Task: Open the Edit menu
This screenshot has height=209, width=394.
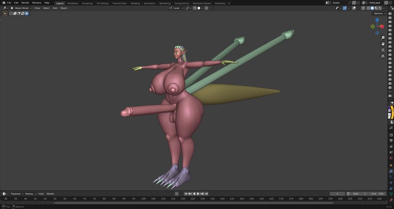Action: 16,3
